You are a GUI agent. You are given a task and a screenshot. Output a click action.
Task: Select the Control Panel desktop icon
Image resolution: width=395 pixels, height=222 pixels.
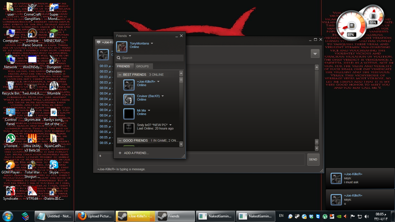tap(11, 117)
